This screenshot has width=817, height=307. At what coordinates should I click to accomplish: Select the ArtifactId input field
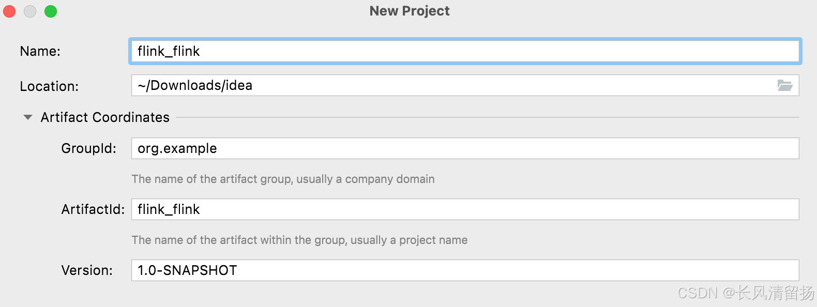(464, 209)
